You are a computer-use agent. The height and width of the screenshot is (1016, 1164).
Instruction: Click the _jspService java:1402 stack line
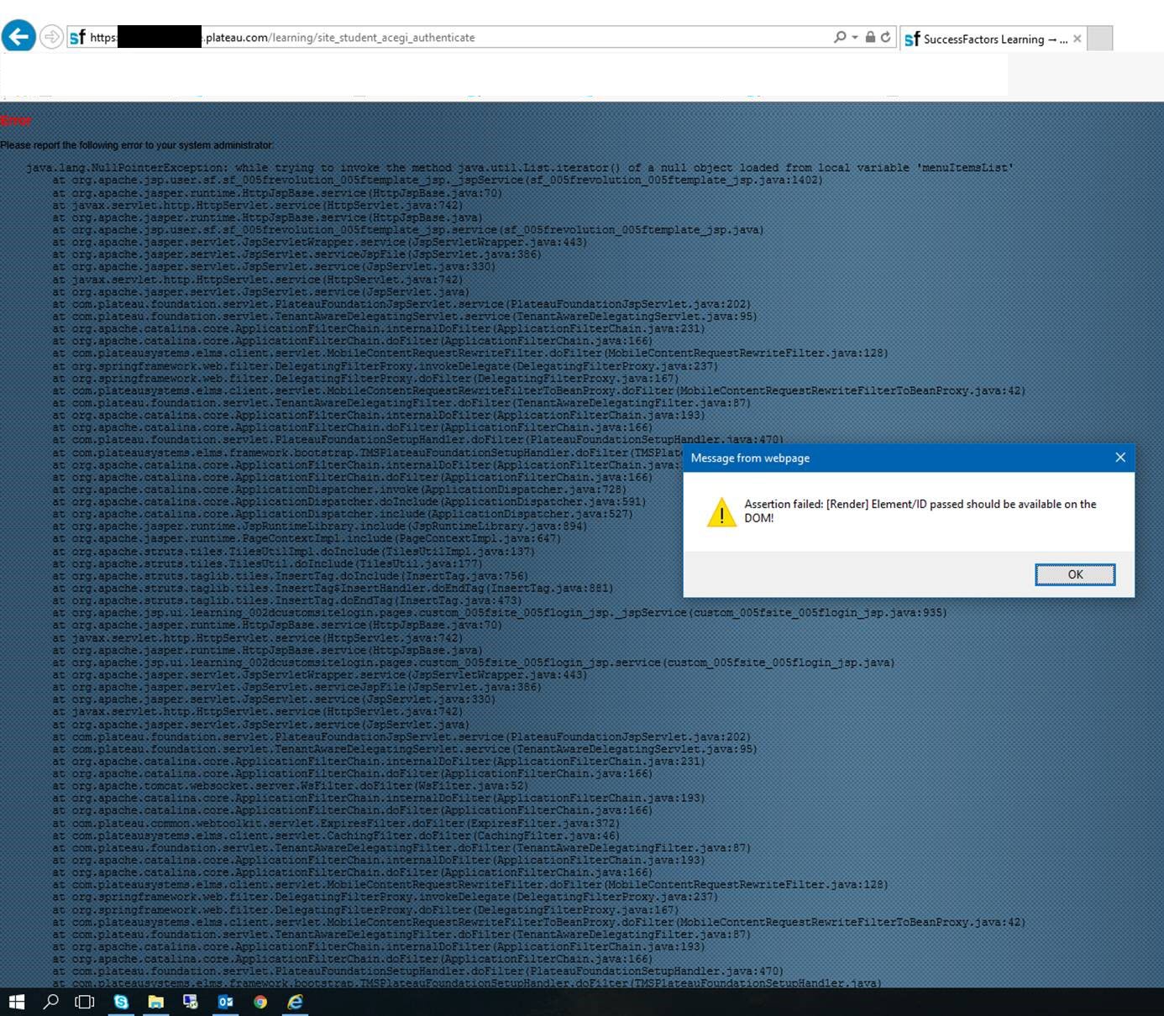(438, 181)
